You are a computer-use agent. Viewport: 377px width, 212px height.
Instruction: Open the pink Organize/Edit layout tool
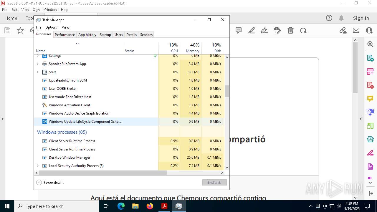click(370, 71)
